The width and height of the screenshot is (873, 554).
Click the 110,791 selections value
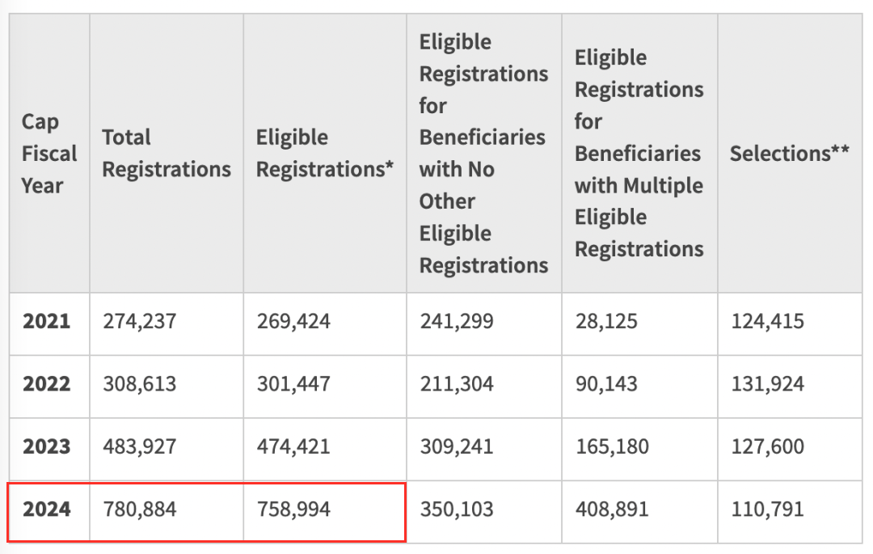point(767,509)
